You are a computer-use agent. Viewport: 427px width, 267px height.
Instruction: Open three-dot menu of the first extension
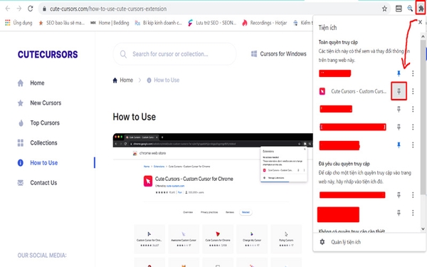[413, 73]
